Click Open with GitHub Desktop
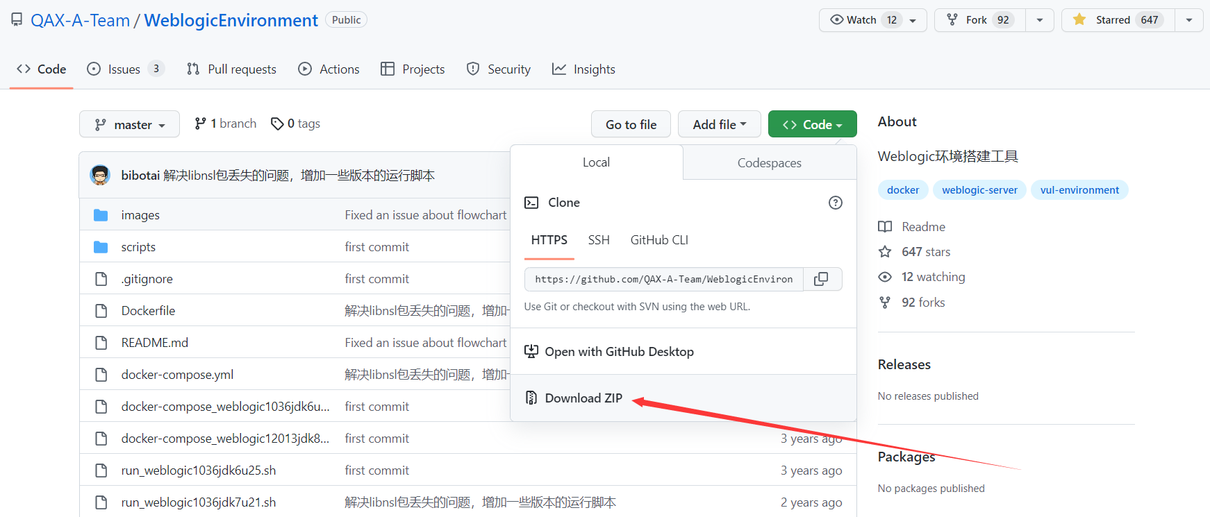The width and height of the screenshot is (1210, 517). [683, 352]
